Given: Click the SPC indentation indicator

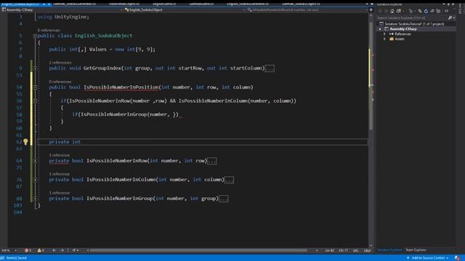Looking at the screenshot, I should coord(356,251).
